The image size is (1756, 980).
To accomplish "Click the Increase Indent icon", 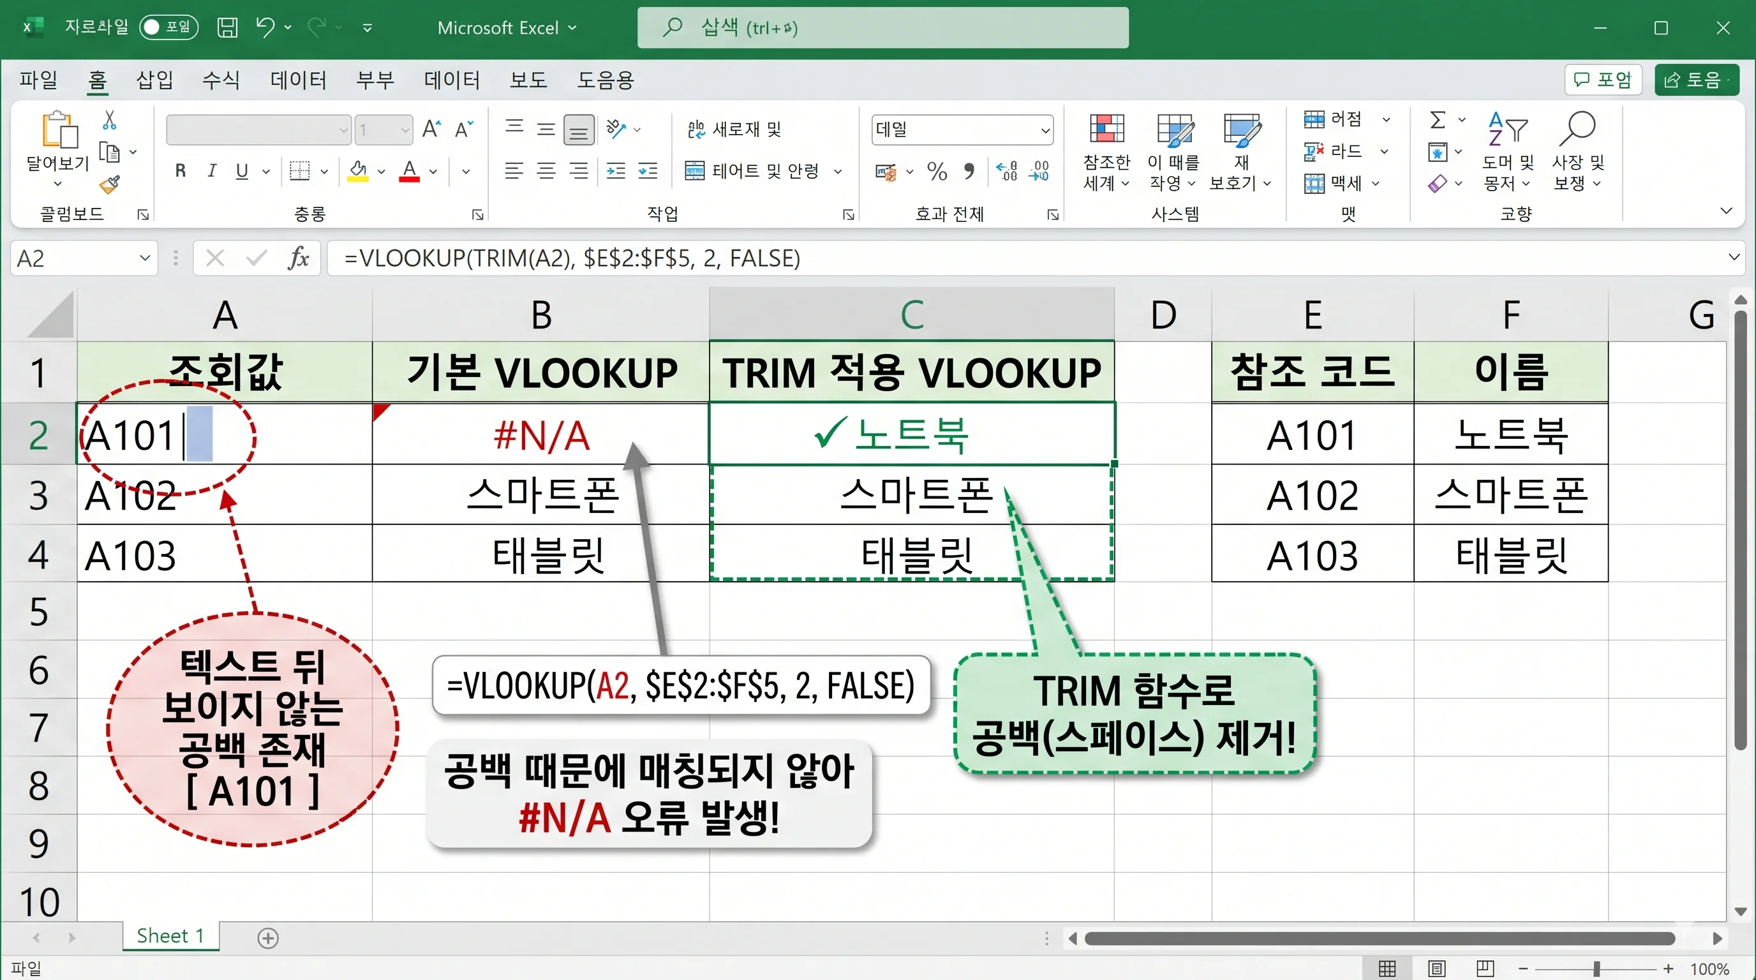I will click(x=648, y=170).
